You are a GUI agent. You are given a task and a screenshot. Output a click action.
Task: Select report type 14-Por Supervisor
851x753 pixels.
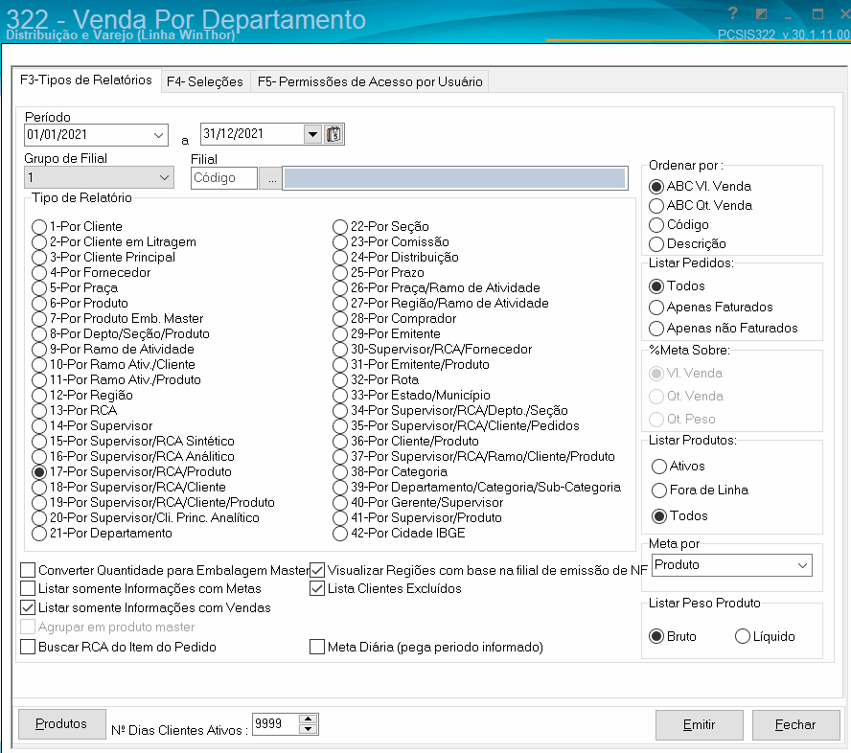click(x=92, y=426)
